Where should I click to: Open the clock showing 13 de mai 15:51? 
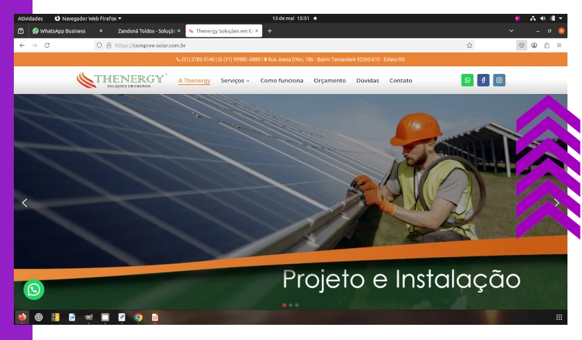(291, 18)
